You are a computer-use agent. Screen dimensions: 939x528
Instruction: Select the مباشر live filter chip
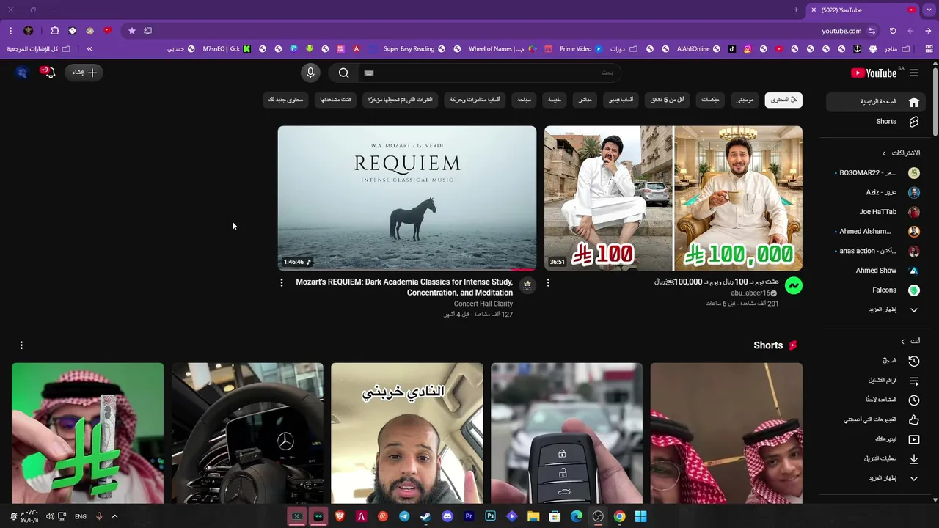pos(585,100)
